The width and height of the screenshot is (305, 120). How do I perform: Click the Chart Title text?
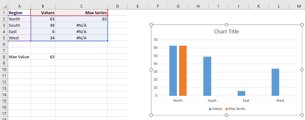tap(226, 31)
